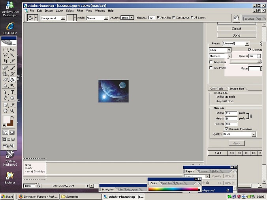This screenshot has width=267, height=200.
Task: Toggle the Anti-alias checkbox
Action: click(158, 18)
